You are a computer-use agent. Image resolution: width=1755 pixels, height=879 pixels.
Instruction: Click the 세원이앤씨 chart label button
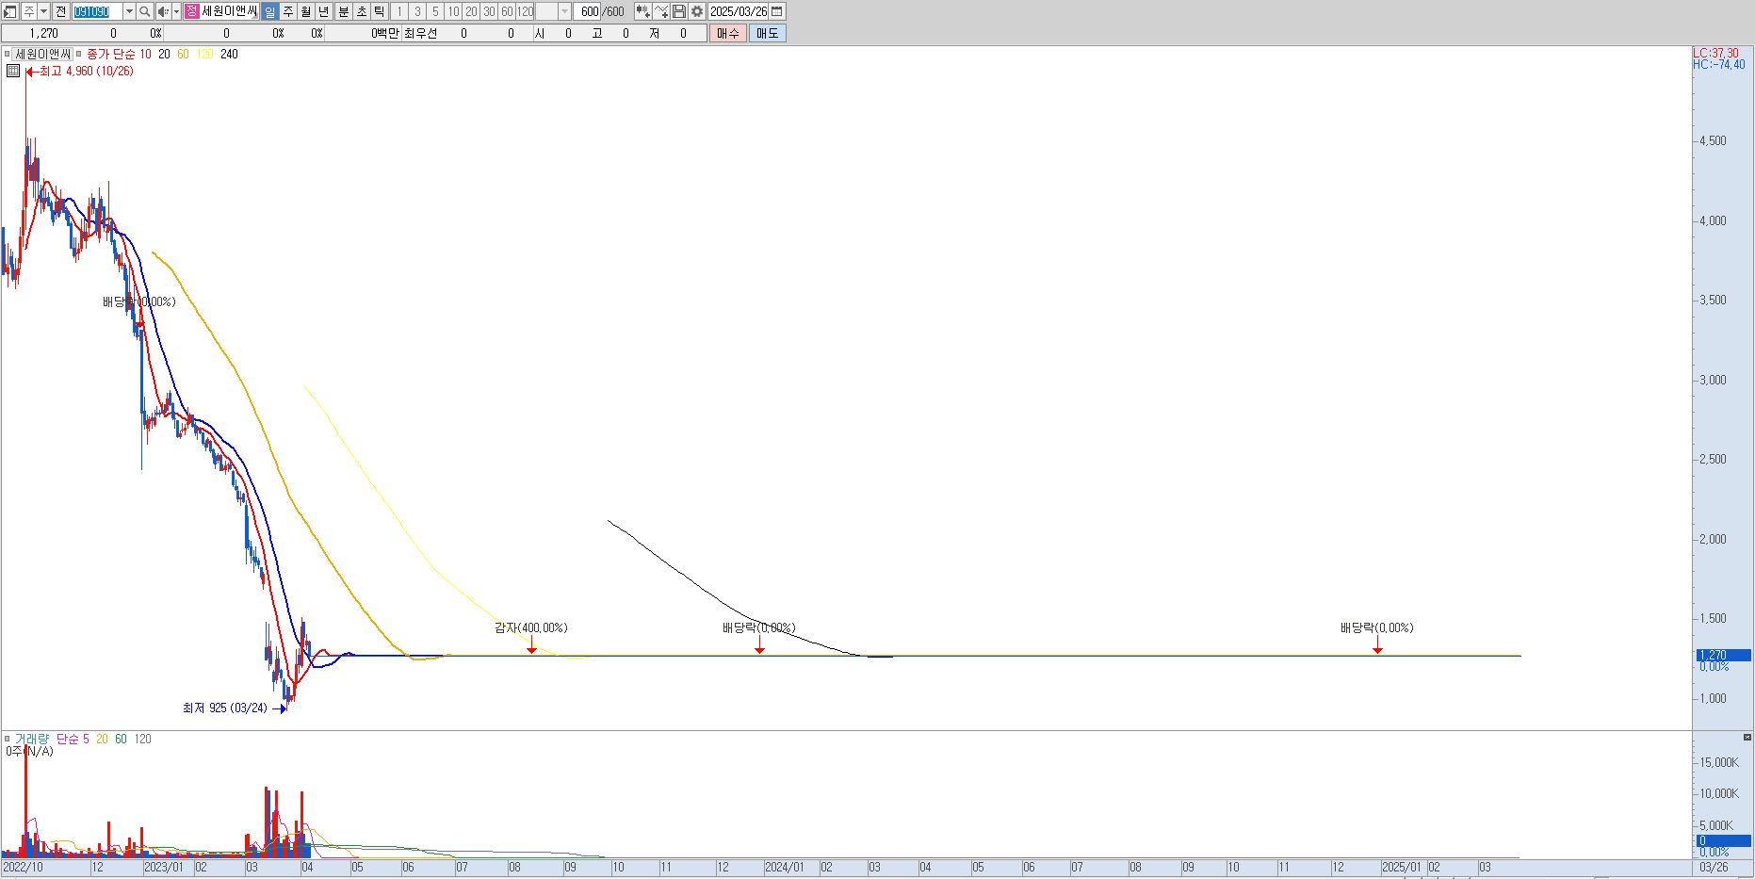coord(42,54)
